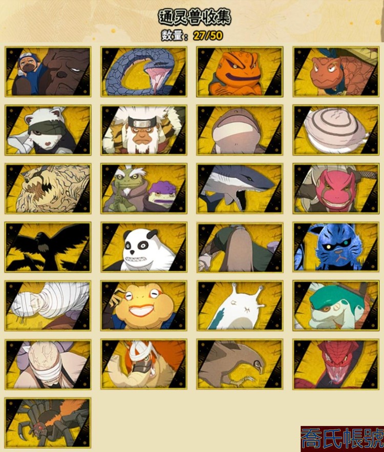Choose the brown hawk summon card

(x=240, y=364)
